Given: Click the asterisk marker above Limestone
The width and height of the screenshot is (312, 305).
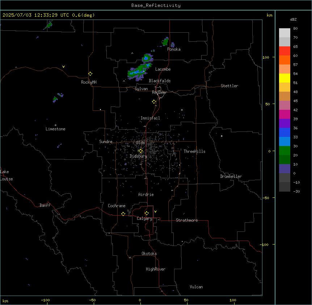Looking at the screenshot, I should click(x=55, y=125).
